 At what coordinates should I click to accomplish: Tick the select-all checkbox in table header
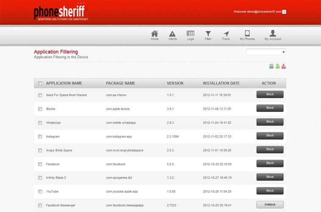coord(40,83)
